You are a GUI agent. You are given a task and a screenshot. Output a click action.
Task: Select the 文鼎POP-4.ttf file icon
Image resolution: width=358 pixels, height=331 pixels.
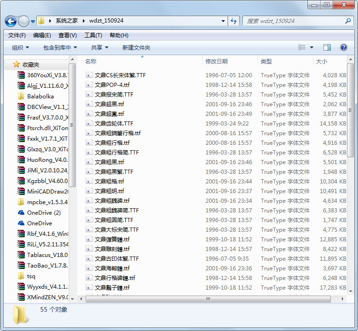89,85
